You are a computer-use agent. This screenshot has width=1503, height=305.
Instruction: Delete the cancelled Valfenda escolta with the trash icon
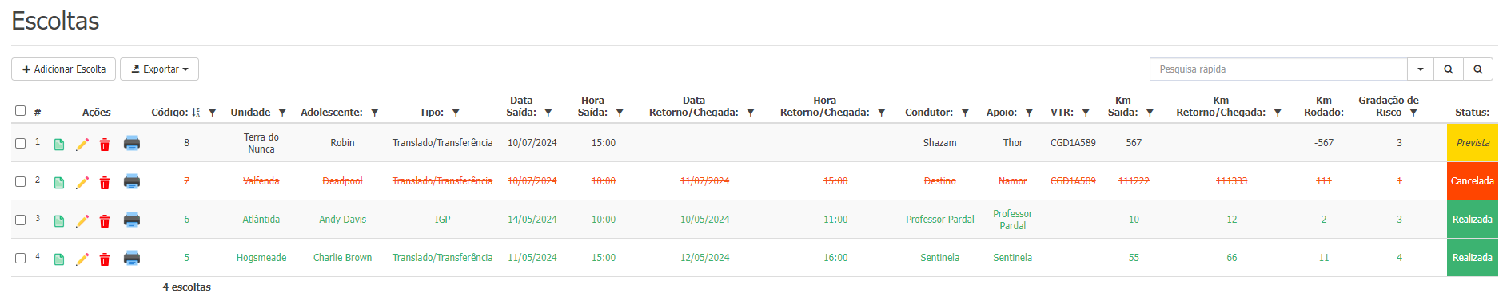(105, 183)
